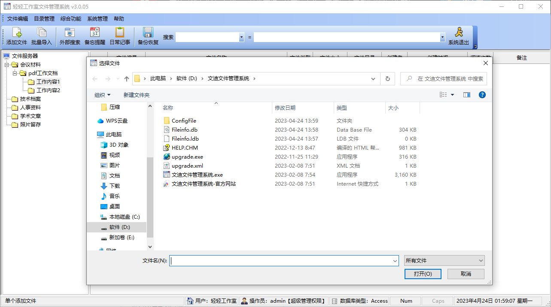The width and height of the screenshot is (551, 307).
Task: Select the 压缩 folder in sidebar
Action: coord(110,107)
